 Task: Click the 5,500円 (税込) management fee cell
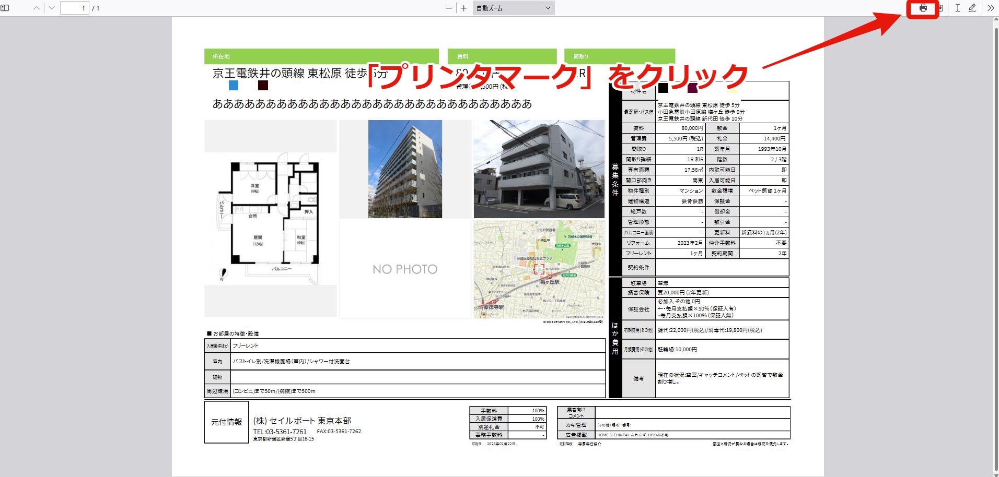tap(680, 138)
